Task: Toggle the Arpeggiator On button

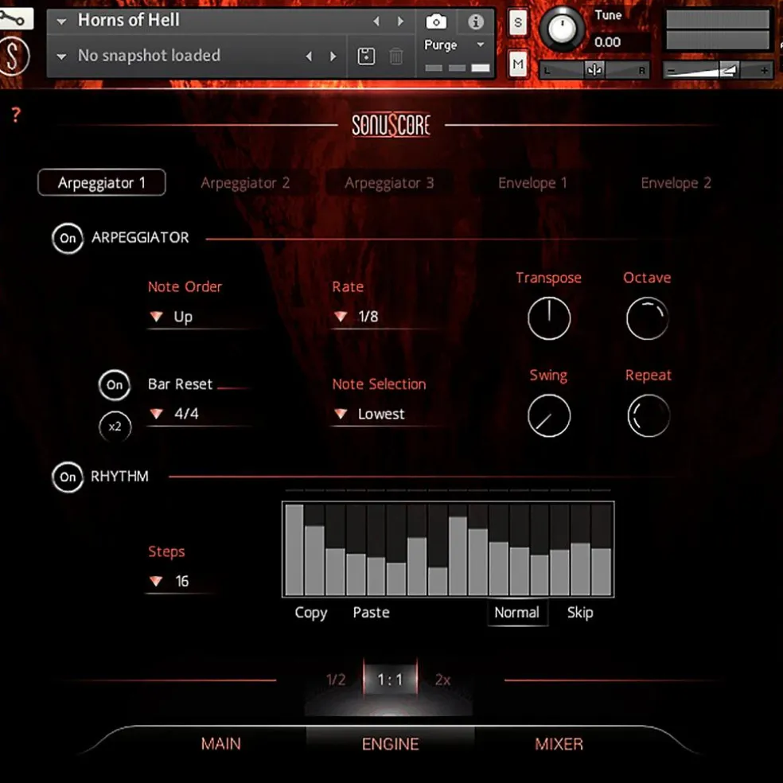Action: click(x=68, y=238)
